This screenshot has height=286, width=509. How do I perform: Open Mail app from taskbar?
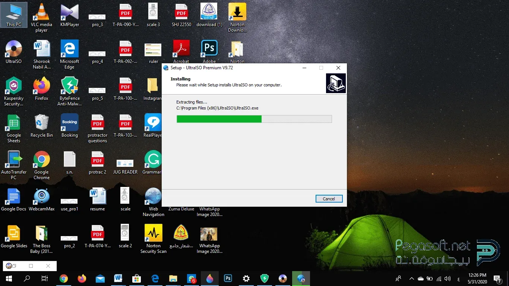[100, 279]
